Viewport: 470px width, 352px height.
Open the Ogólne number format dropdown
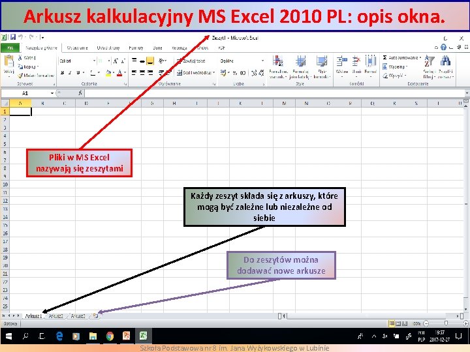point(262,61)
